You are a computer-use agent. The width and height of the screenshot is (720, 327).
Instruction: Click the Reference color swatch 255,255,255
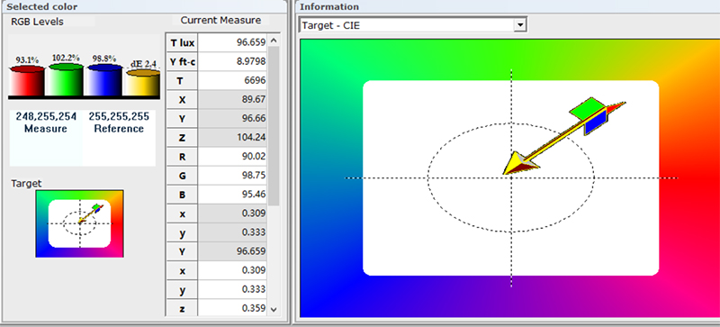120,138
